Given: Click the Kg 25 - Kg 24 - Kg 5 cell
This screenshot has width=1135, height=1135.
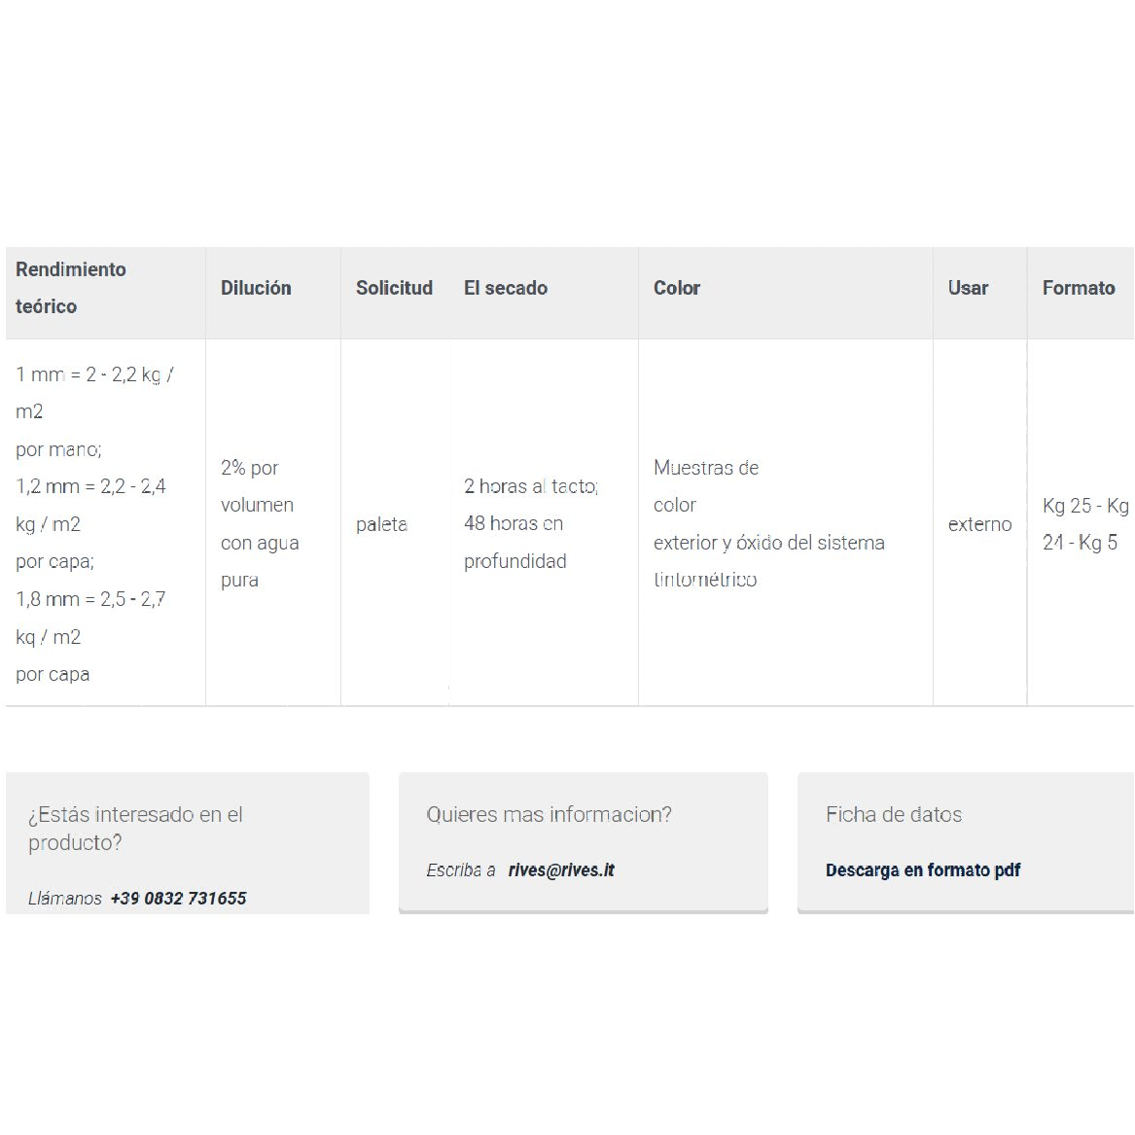Looking at the screenshot, I should (1085, 524).
